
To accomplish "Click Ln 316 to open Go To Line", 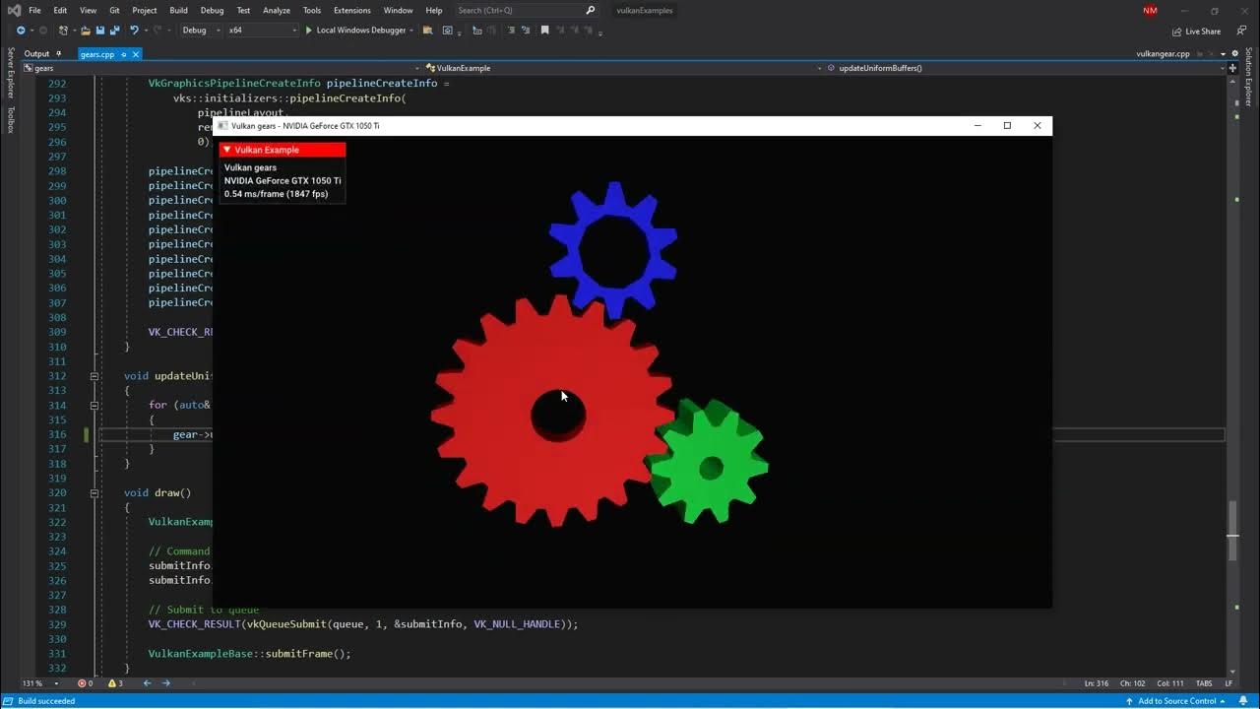I will 1096,683.
